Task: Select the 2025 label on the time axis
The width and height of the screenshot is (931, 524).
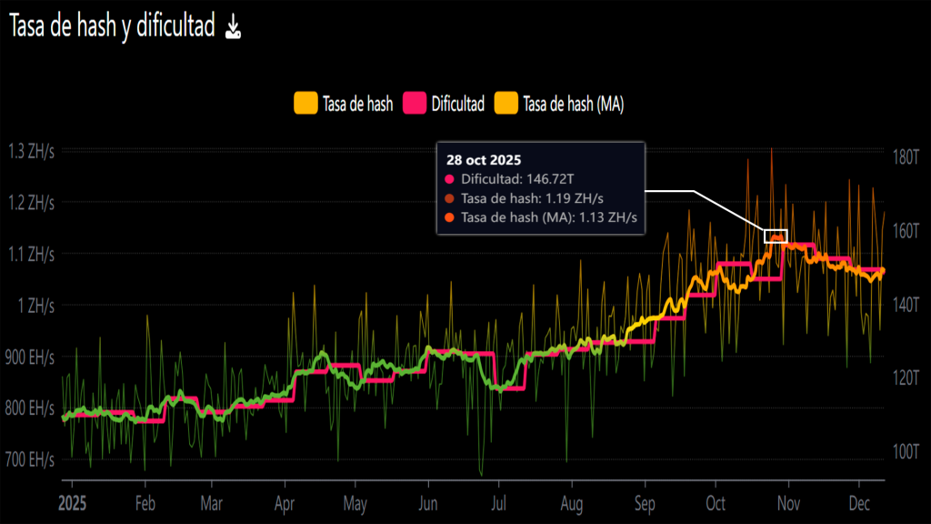Action: click(x=72, y=502)
